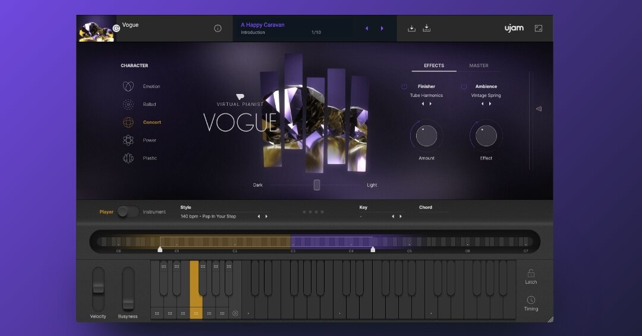Image resolution: width=642 pixels, height=336 pixels.
Task: Toggle the Latch lock icon
Action: (531, 273)
